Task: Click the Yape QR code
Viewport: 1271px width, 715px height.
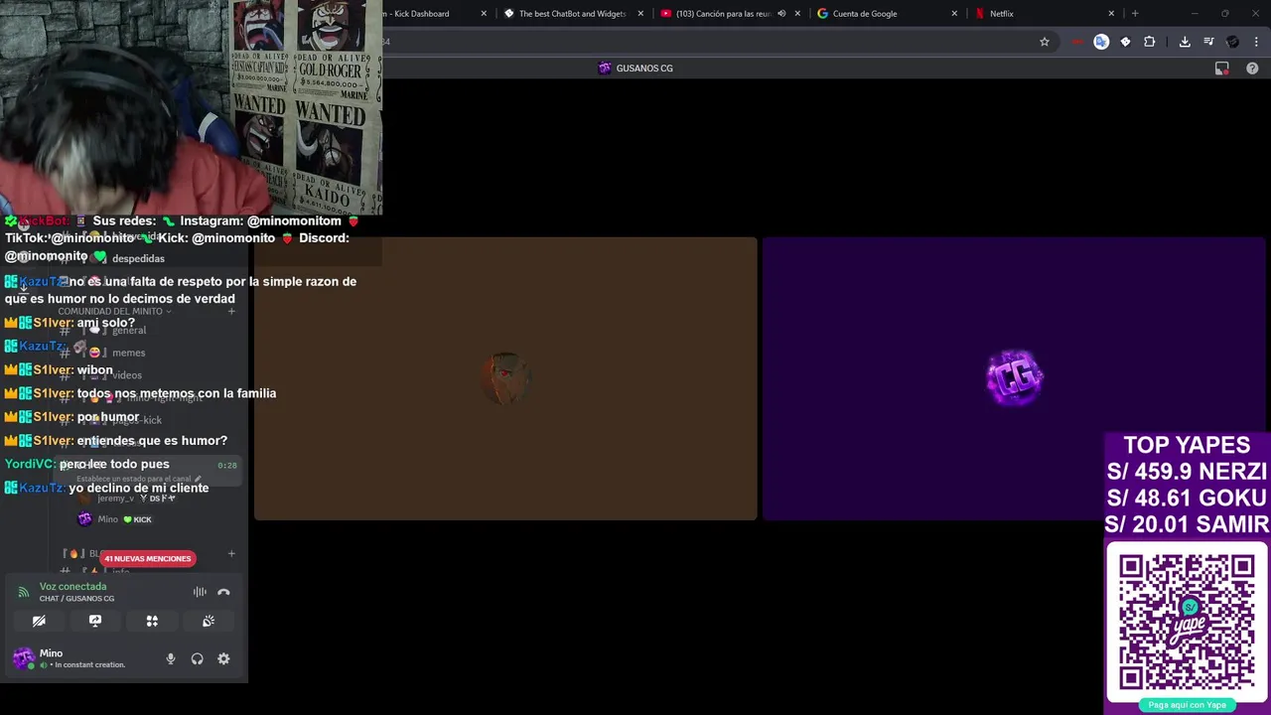Action: pos(1187,623)
